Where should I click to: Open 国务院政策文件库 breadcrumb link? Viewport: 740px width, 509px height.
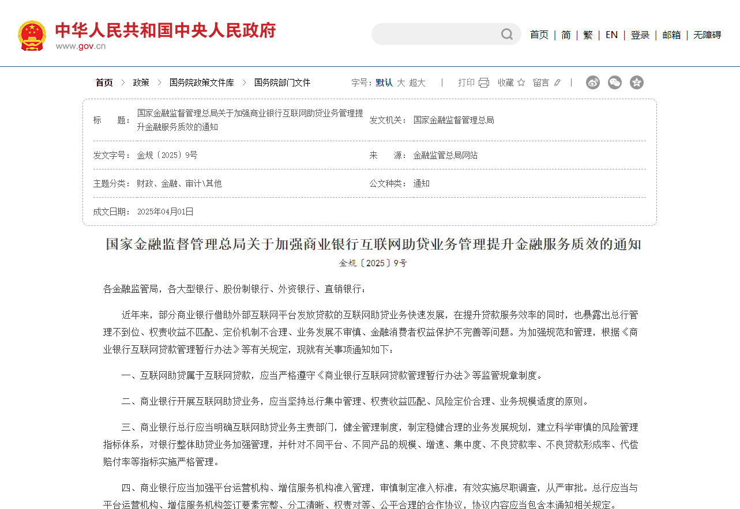[202, 83]
